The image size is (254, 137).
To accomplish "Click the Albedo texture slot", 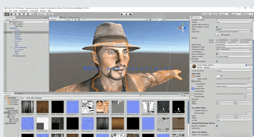I will (193, 76).
